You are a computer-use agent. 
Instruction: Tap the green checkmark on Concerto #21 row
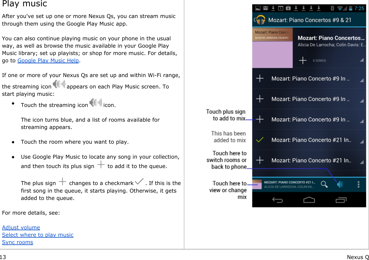(x=260, y=140)
